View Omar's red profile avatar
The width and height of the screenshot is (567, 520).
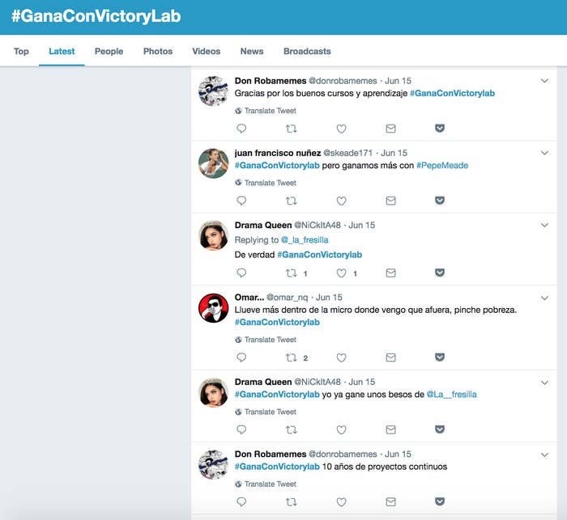point(213,308)
